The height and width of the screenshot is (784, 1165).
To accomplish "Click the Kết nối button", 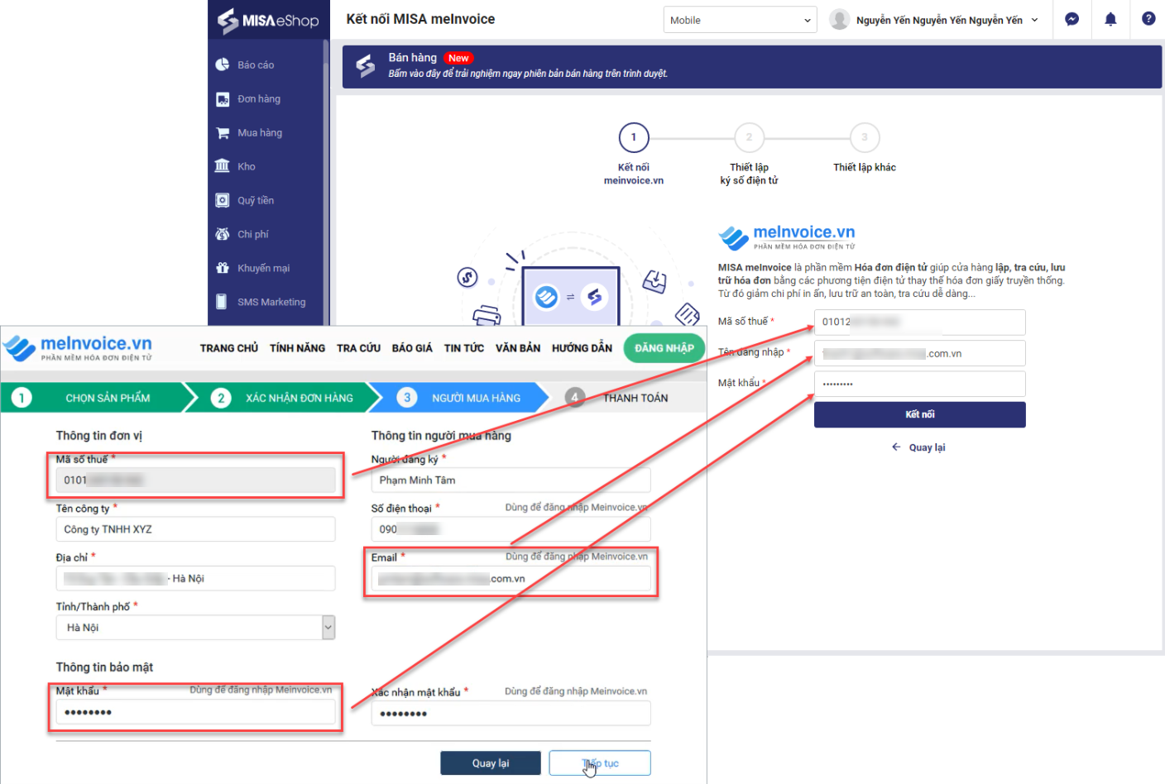I will [x=920, y=414].
